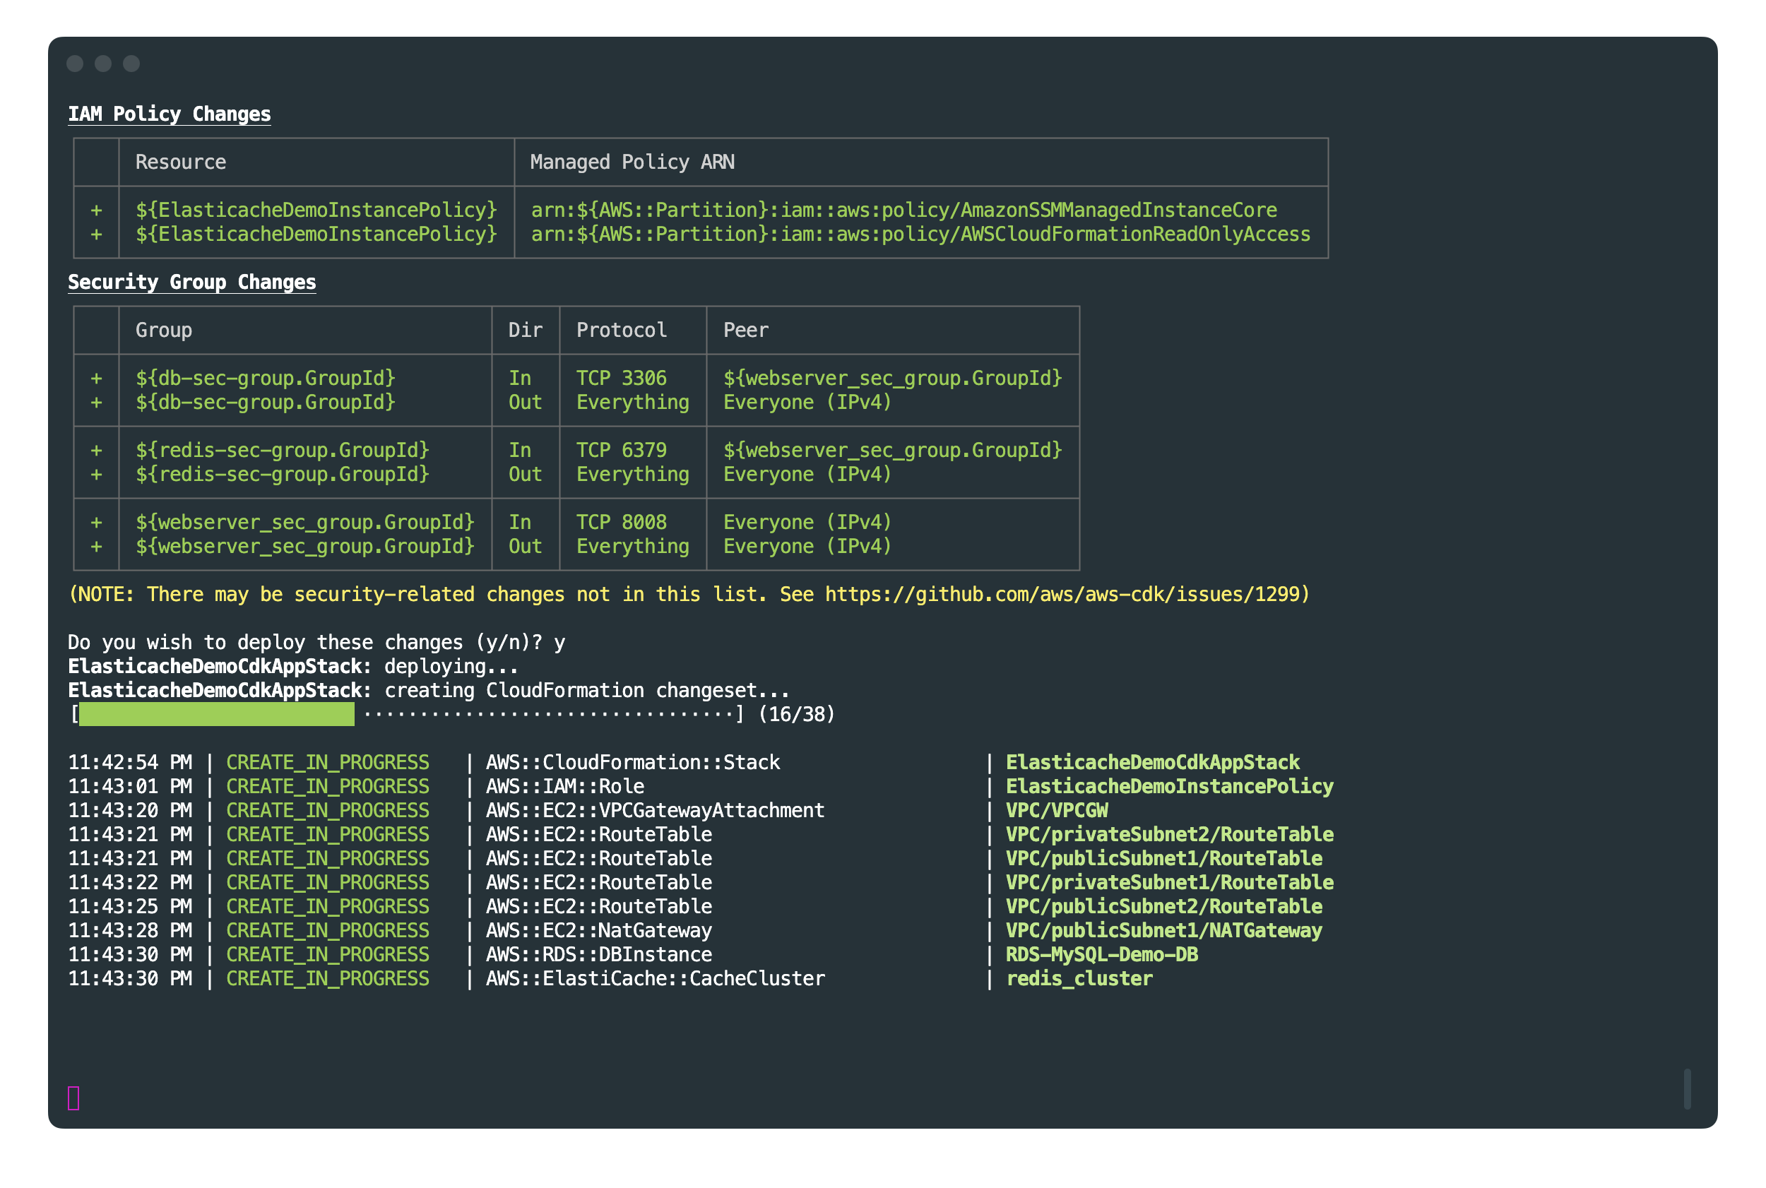Click the Security Group Changes heading
1766x1188 pixels.
[191, 282]
